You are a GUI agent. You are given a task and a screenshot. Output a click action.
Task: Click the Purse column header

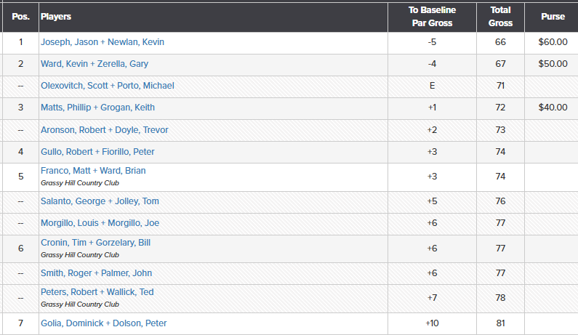pos(553,17)
